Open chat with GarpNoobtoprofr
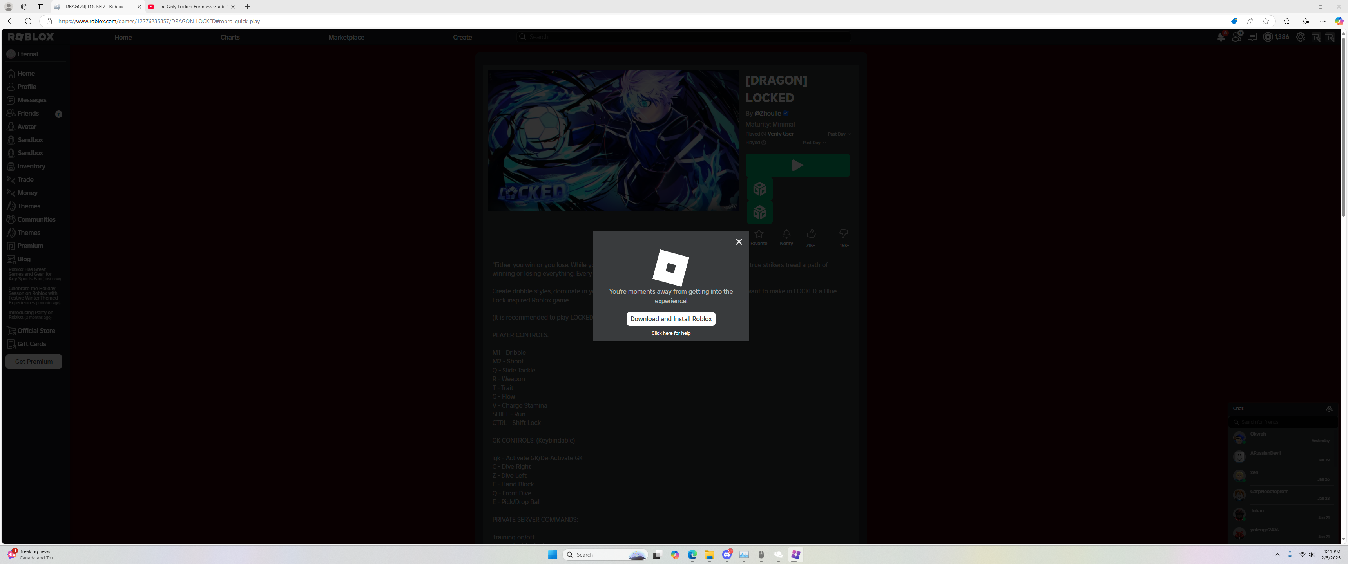Viewport: 1348px width, 564px height. click(1283, 495)
